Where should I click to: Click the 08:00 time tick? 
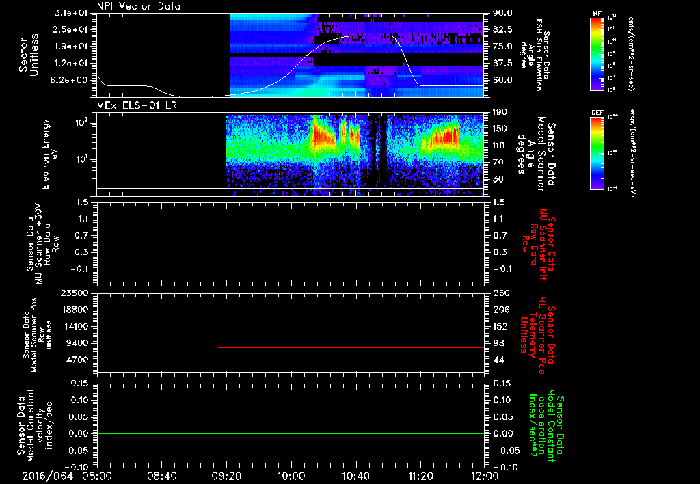pyautogui.click(x=97, y=476)
